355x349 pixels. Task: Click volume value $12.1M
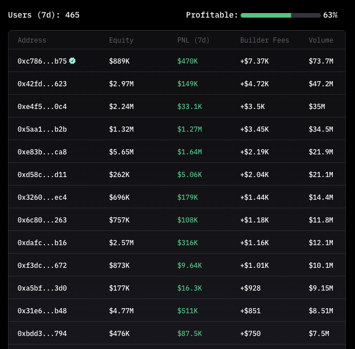(321, 243)
